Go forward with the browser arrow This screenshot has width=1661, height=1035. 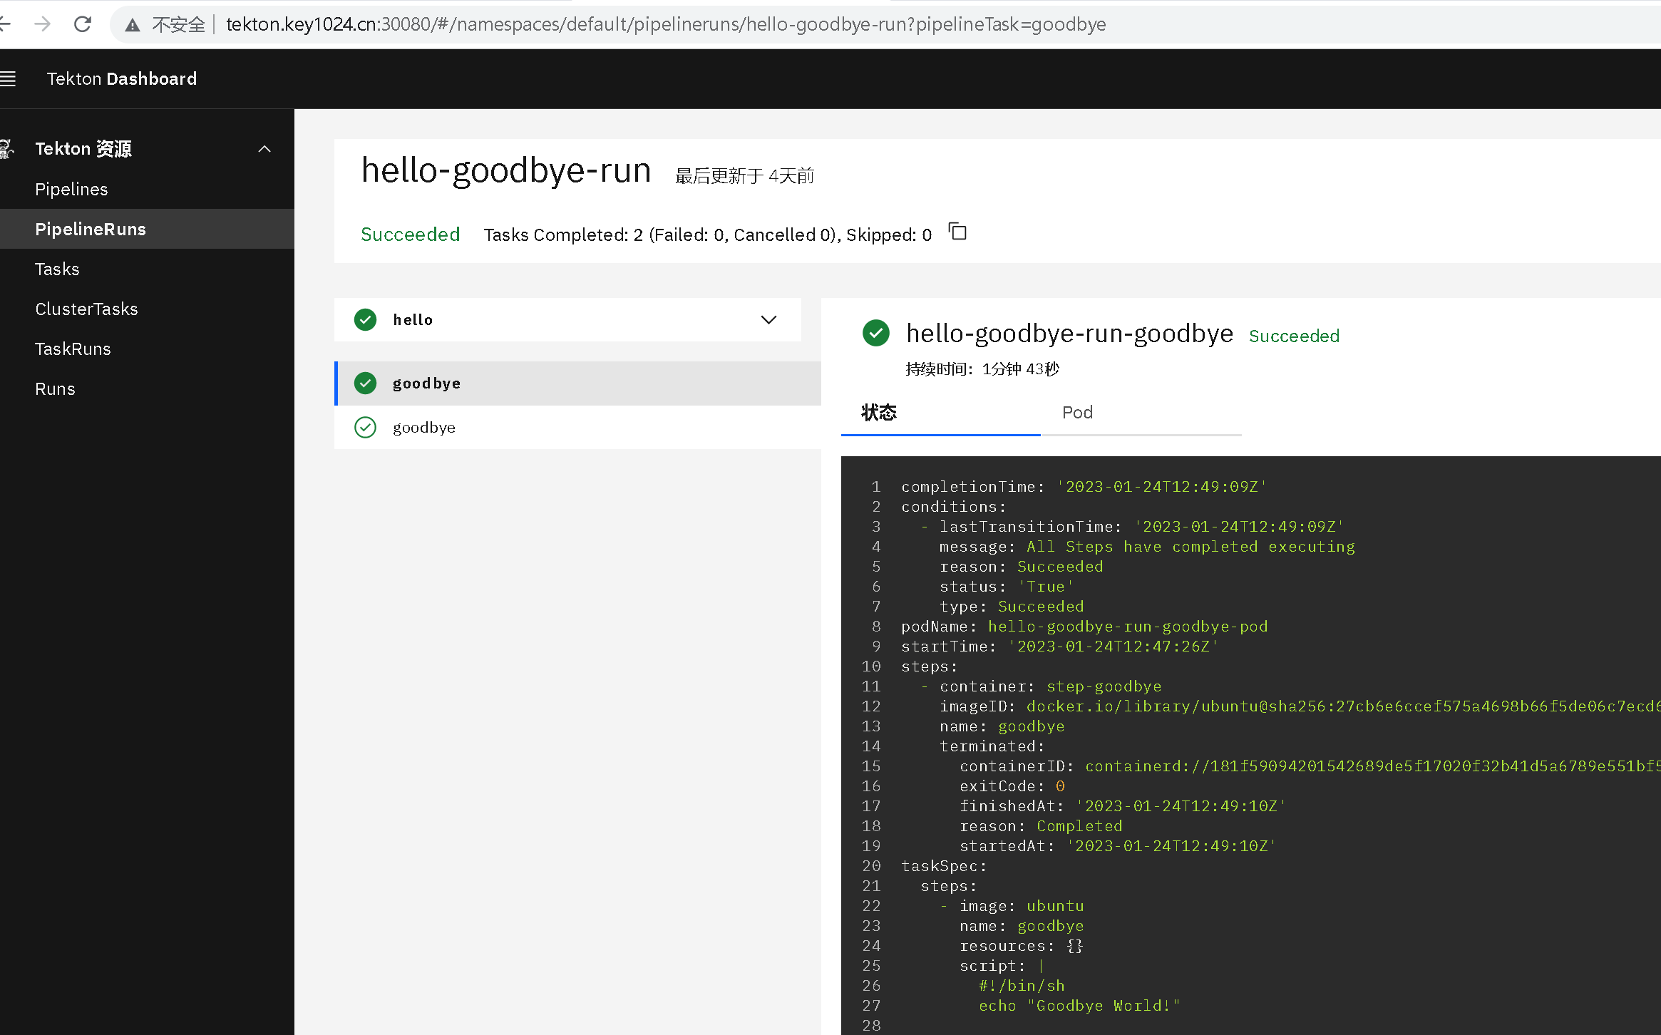pos(43,24)
